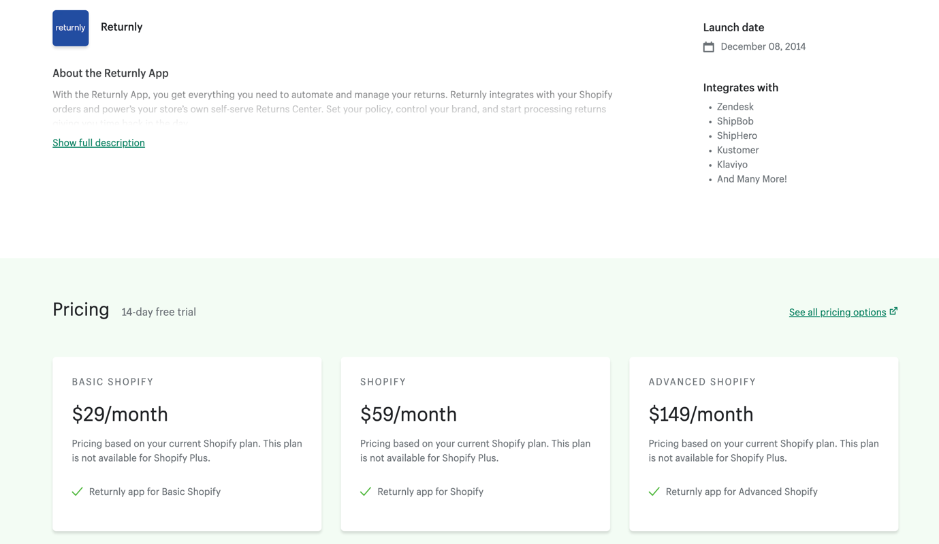The height and width of the screenshot is (544, 939).
Task: Click the pricing note under $29/month
Action: coord(187,451)
